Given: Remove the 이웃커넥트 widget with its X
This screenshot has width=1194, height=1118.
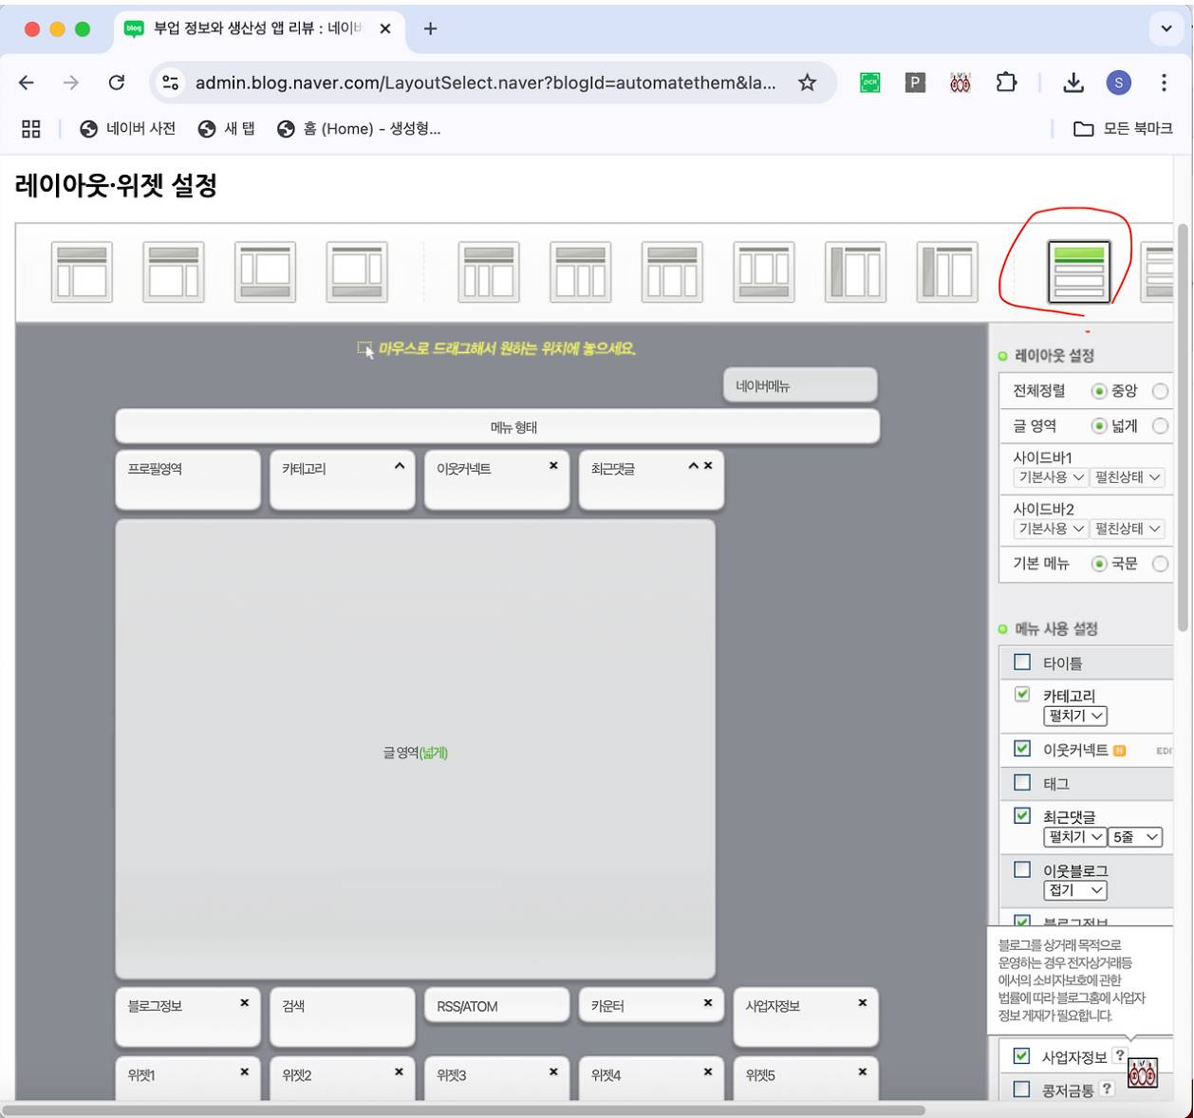Looking at the screenshot, I should 553,466.
